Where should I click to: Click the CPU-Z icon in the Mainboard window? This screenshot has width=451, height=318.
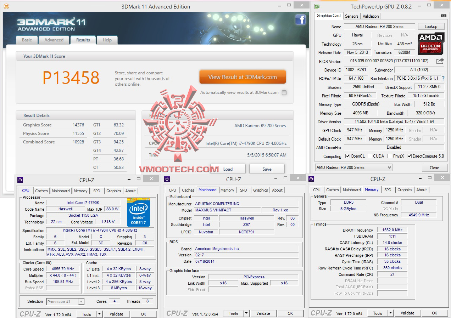167,179
